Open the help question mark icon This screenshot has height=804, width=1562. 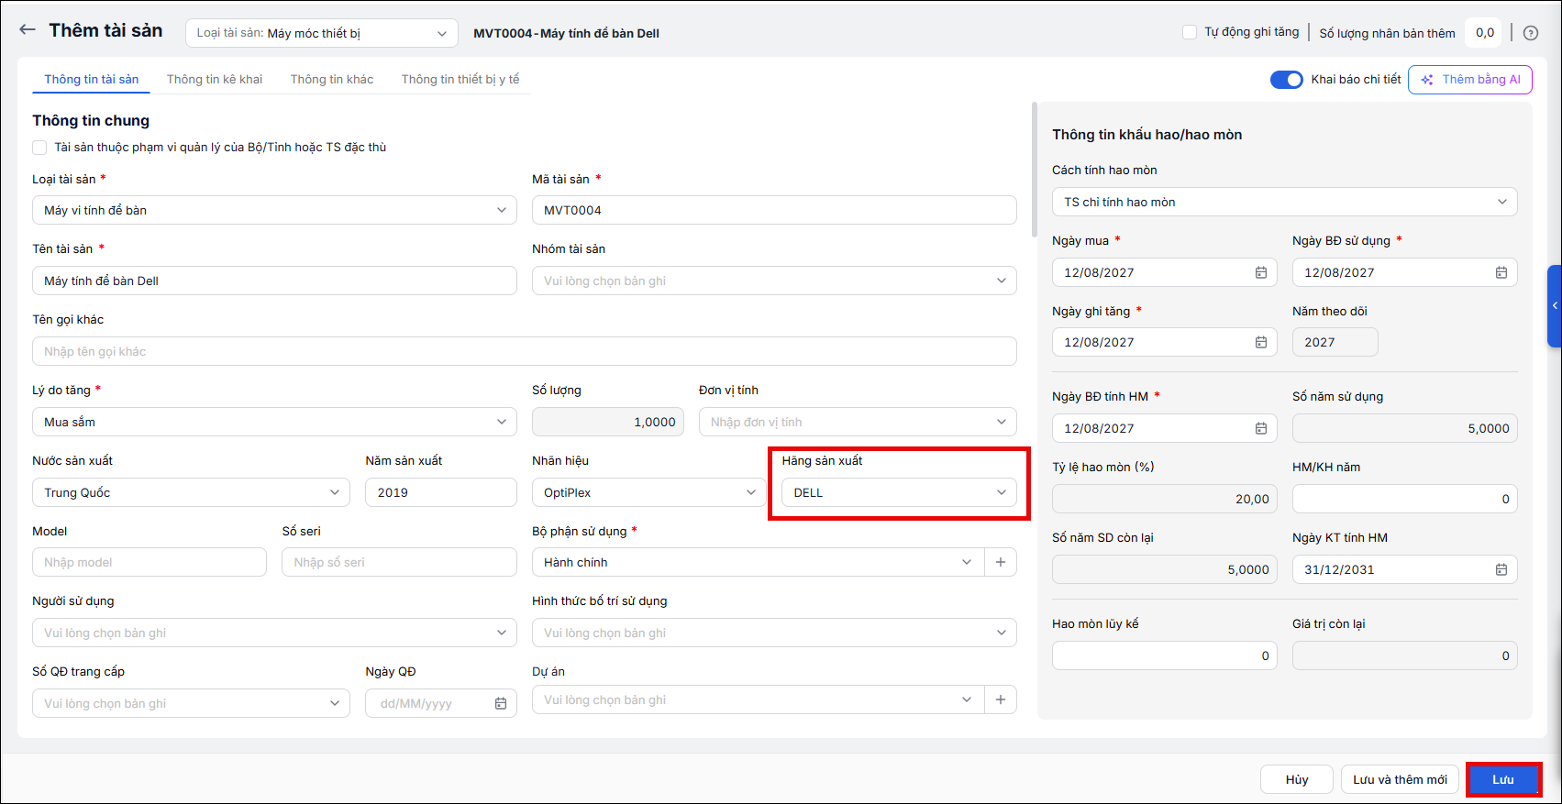1531,33
